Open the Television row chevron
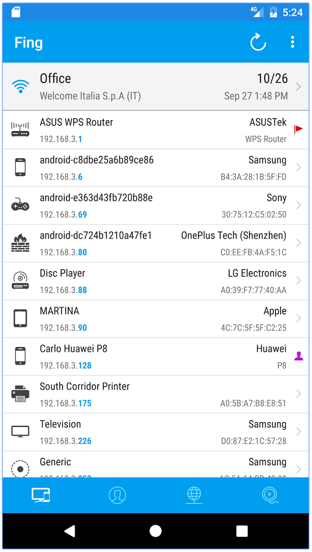312x552 pixels. 299,431
